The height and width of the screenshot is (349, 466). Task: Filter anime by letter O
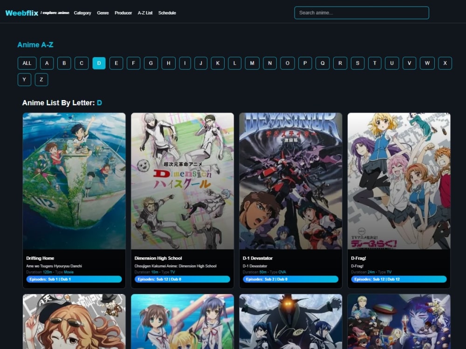(288, 63)
